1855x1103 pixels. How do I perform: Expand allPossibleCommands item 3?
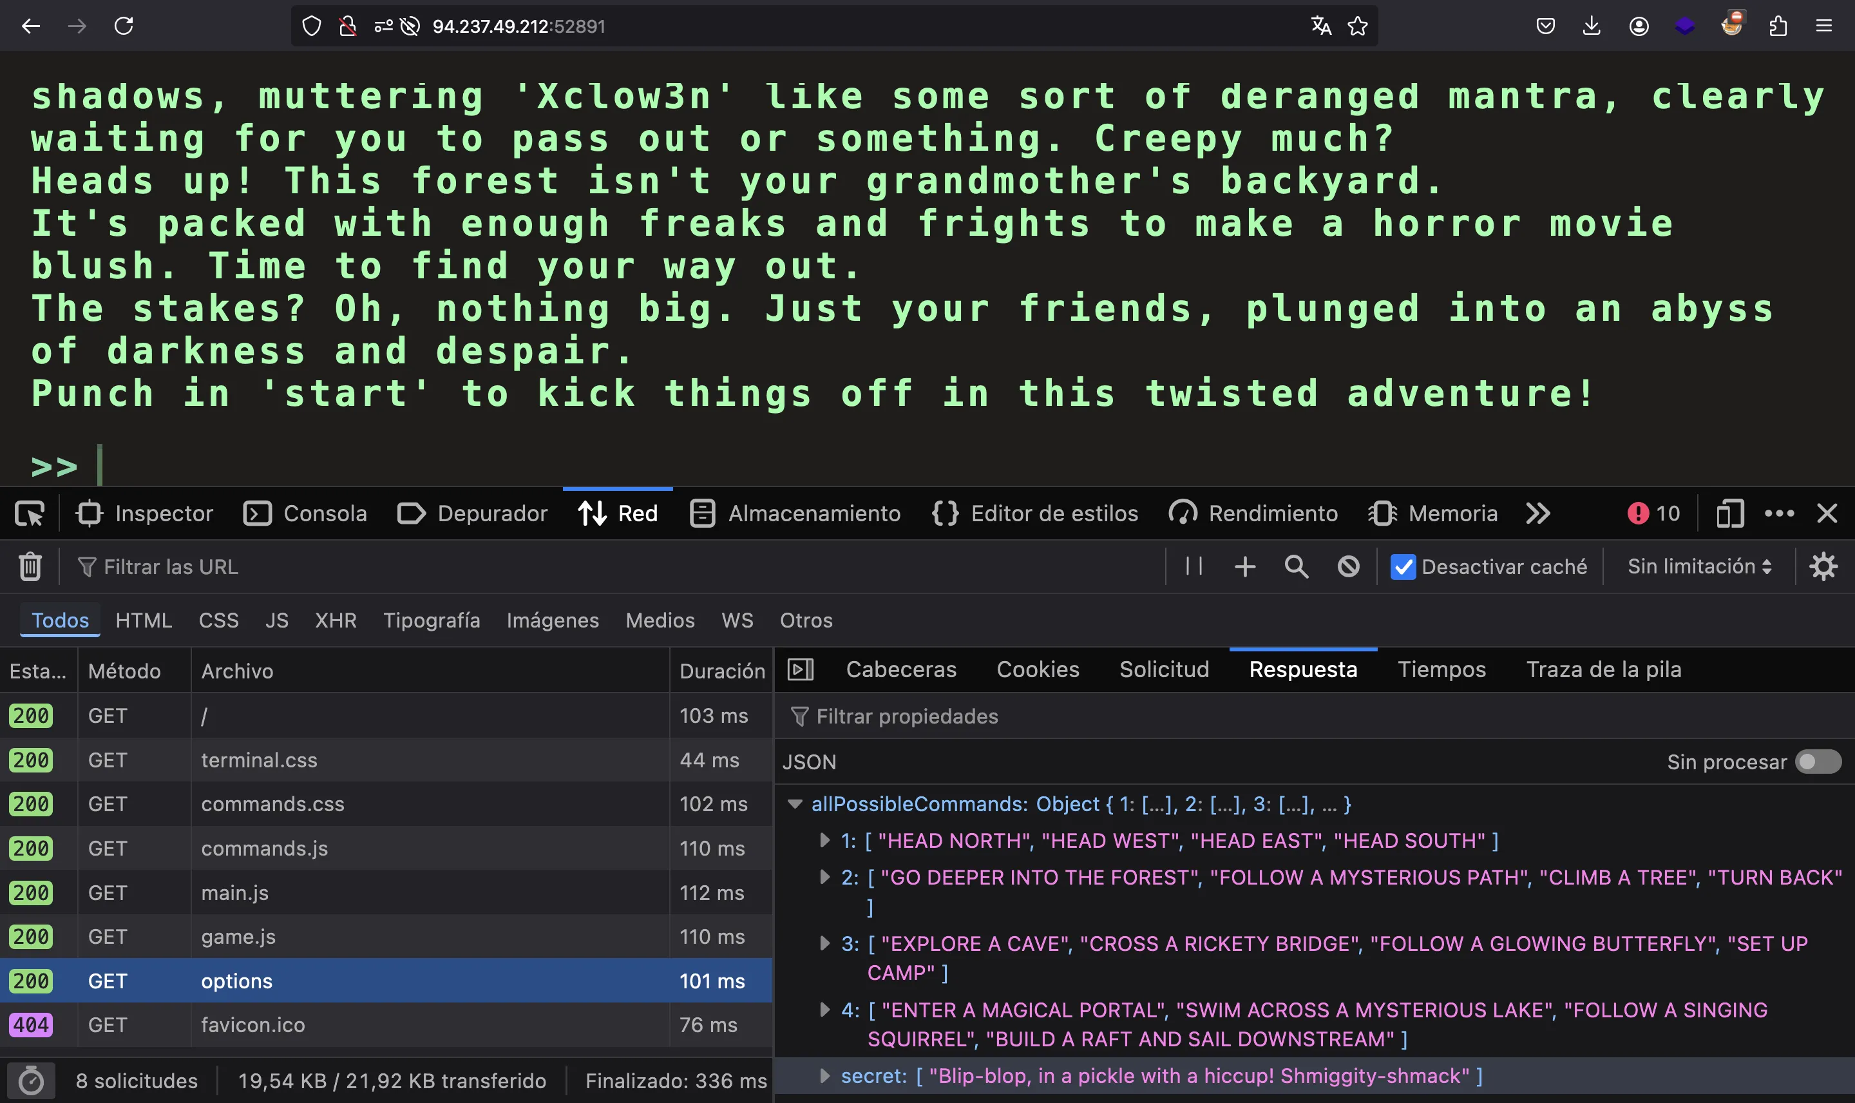(x=823, y=944)
